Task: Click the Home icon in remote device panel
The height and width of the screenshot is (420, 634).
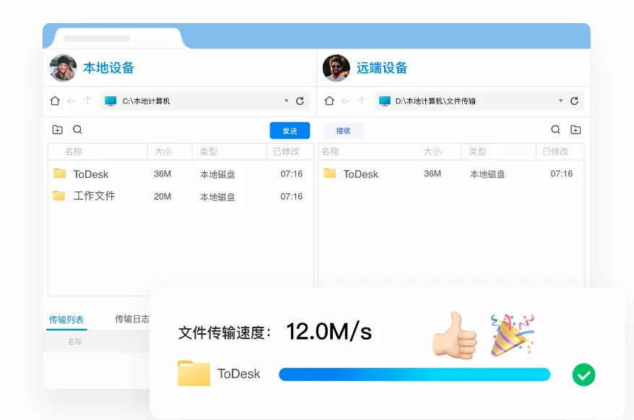Action: tap(330, 101)
